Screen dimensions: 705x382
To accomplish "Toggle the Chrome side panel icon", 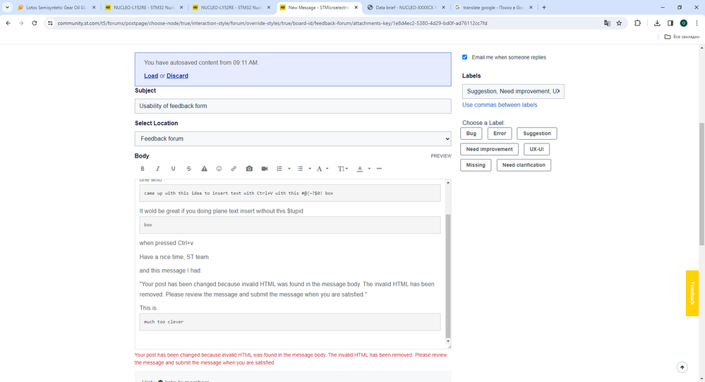I will (670, 23).
